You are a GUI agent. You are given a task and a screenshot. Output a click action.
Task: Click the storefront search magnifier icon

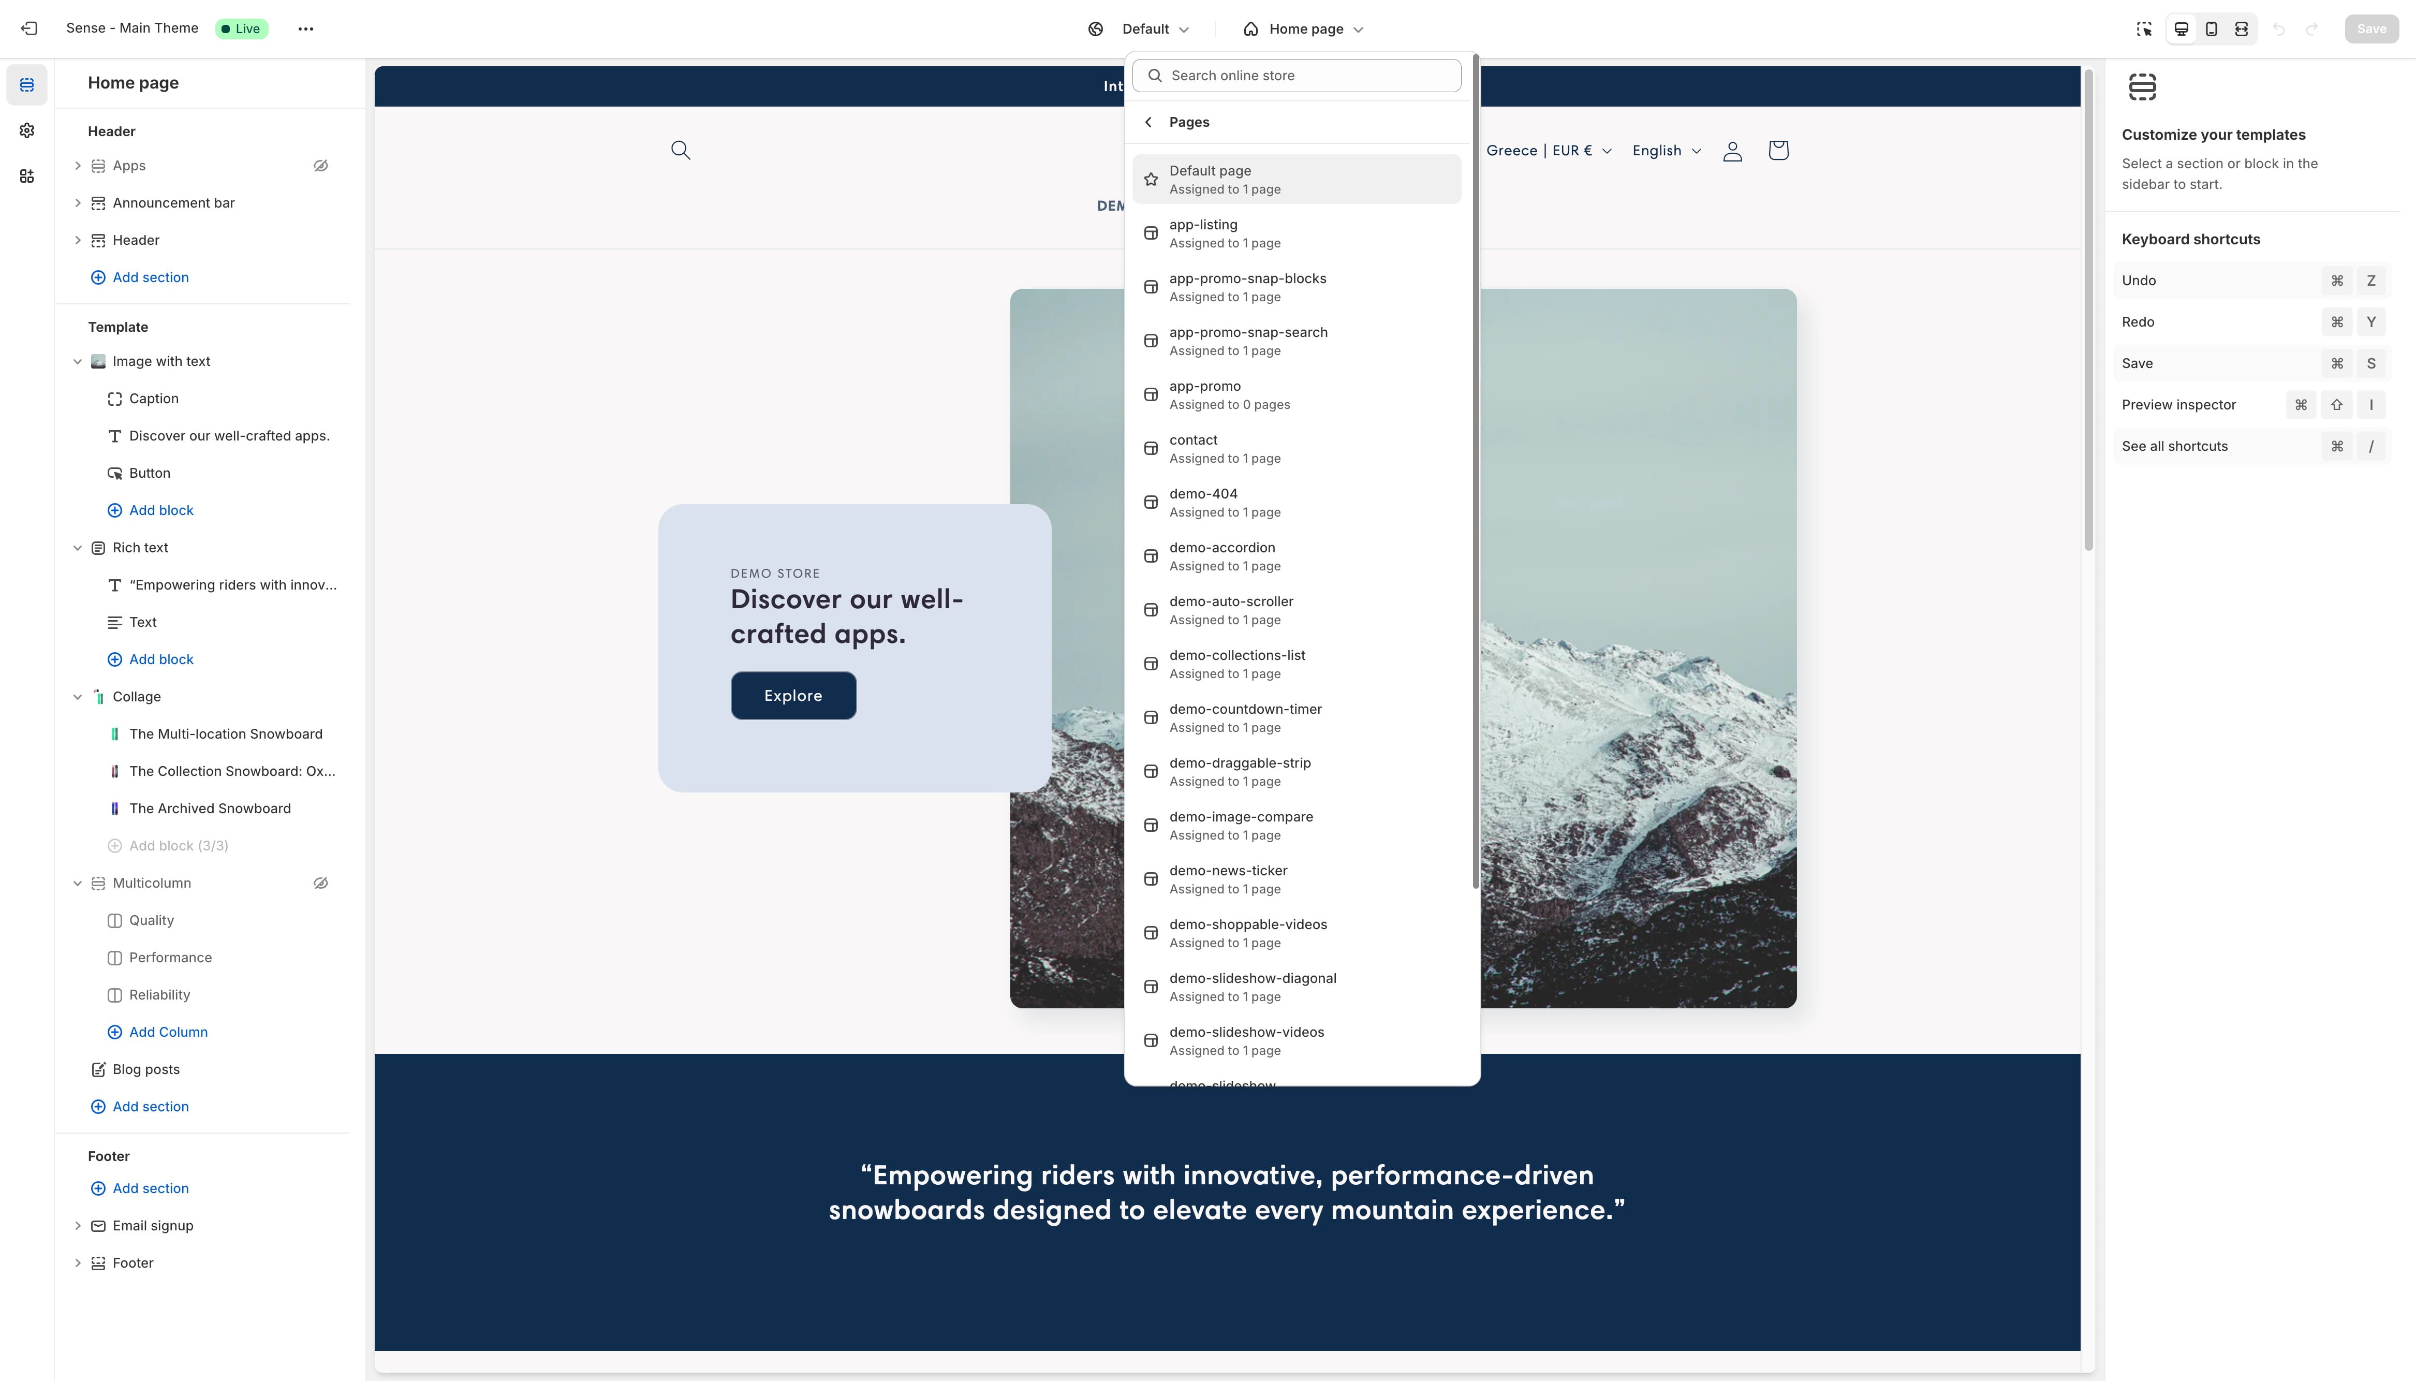[x=681, y=150]
